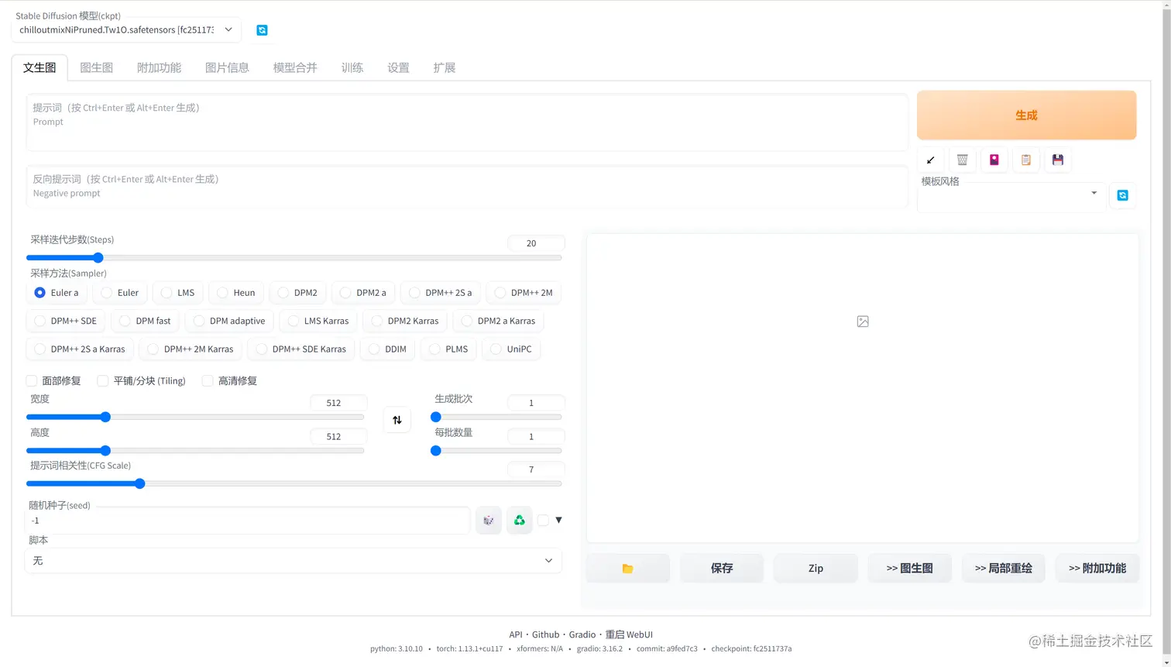Go to the 模型合并 tab

click(295, 67)
